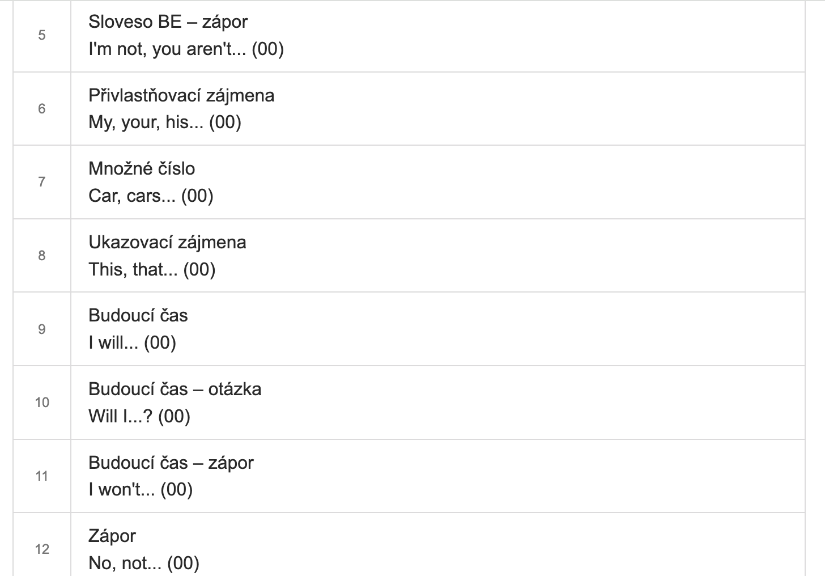Click the "Car, cars..." example text

(x=151, y=196)
